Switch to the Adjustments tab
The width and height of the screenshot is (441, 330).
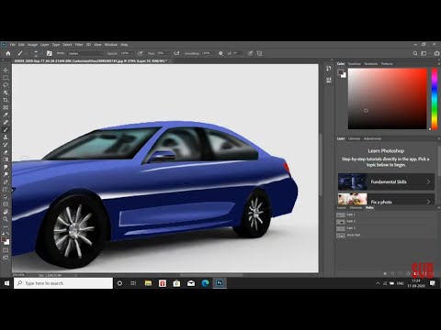click(372, 138)
